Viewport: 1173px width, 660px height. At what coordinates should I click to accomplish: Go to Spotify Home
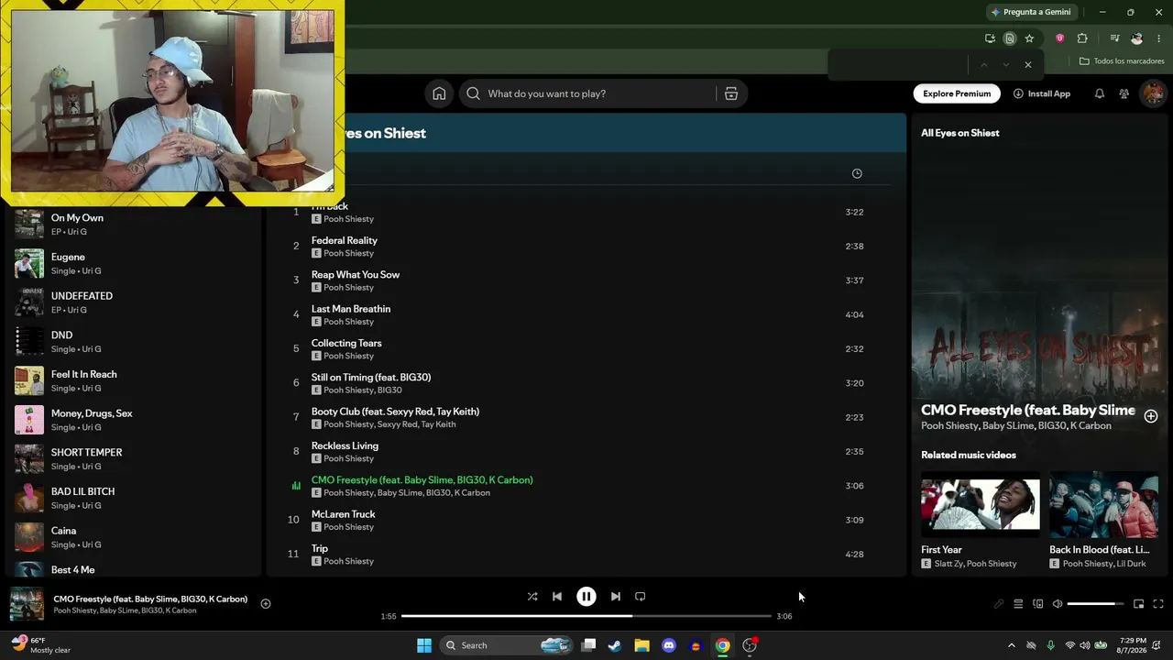(439, 93)
